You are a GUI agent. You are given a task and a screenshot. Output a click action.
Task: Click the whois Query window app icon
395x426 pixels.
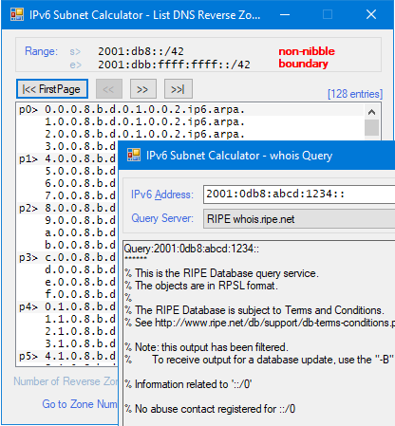point(134,155)
